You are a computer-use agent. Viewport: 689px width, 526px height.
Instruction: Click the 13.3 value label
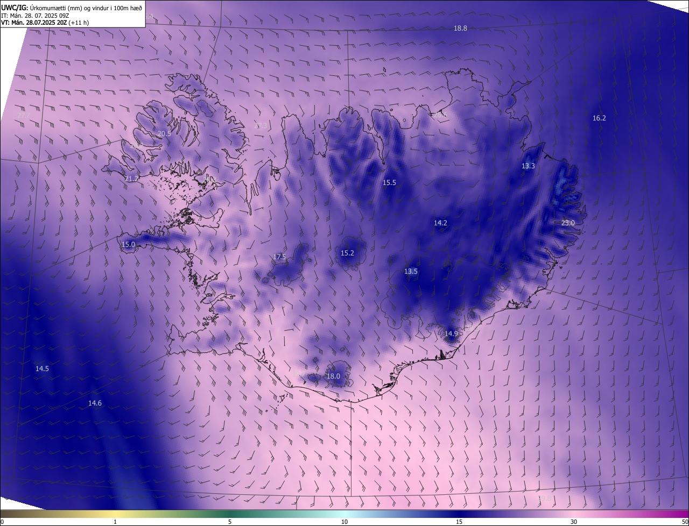pyautogui.click(x=528, y=166)
